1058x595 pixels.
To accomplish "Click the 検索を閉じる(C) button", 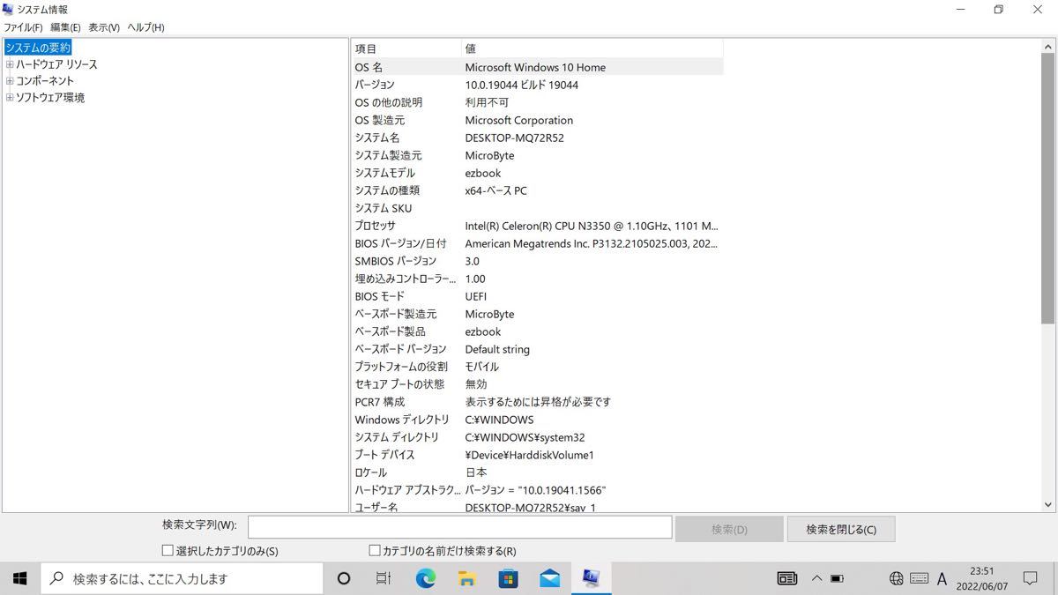I will [x=841, y=529].
